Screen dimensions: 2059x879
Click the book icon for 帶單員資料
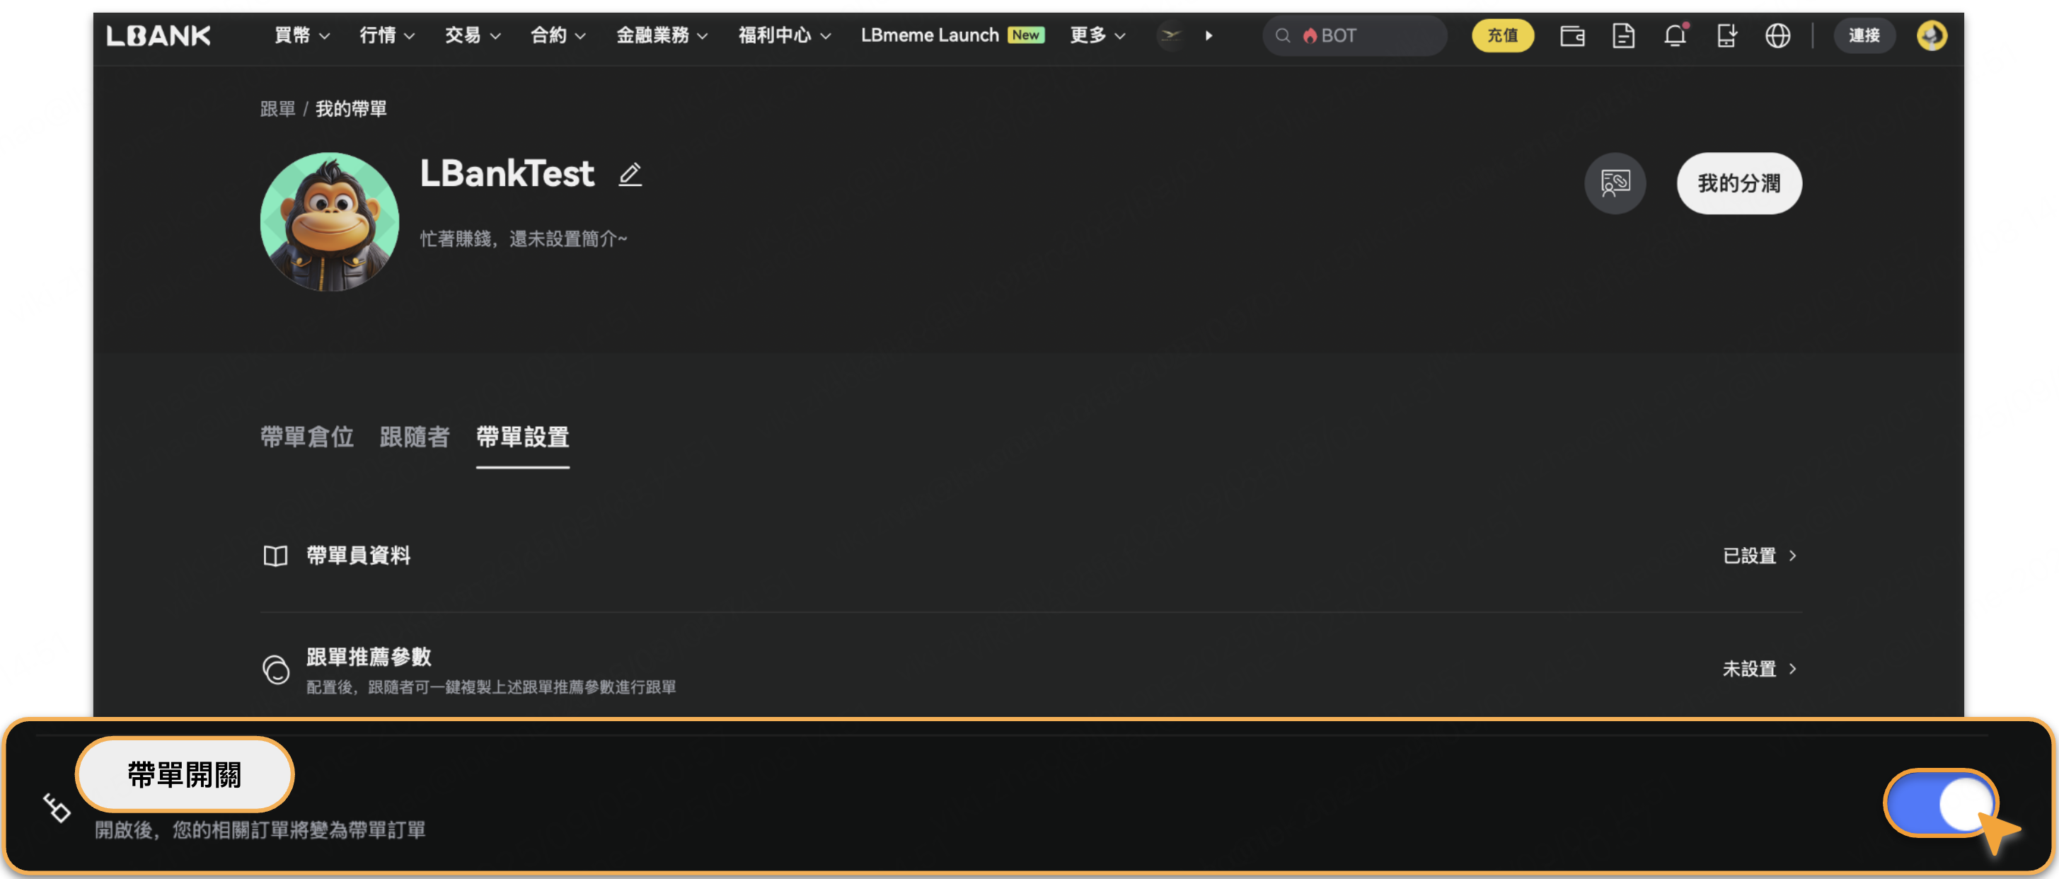click(275, 555)
